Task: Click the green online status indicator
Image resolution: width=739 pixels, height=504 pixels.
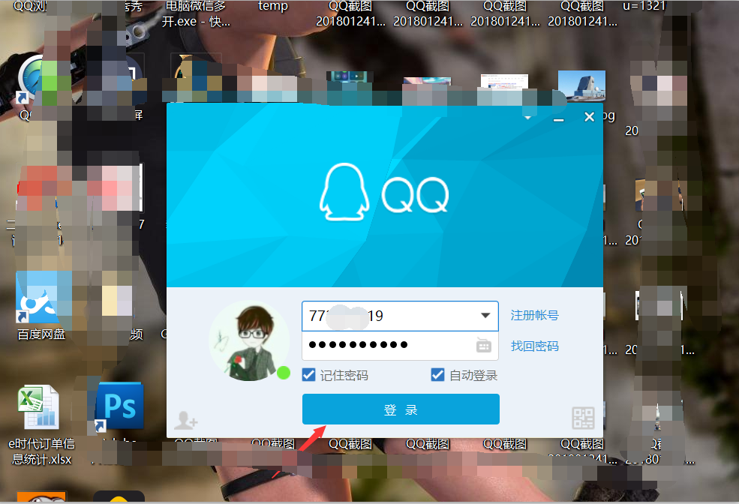Action: (284, 373)
